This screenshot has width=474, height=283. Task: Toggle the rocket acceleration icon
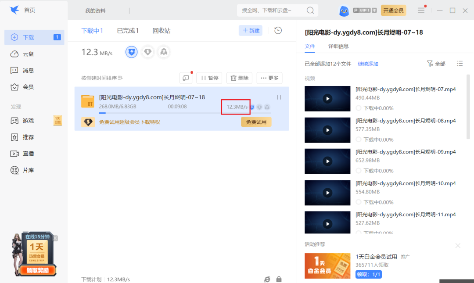[x=164, y=52]
